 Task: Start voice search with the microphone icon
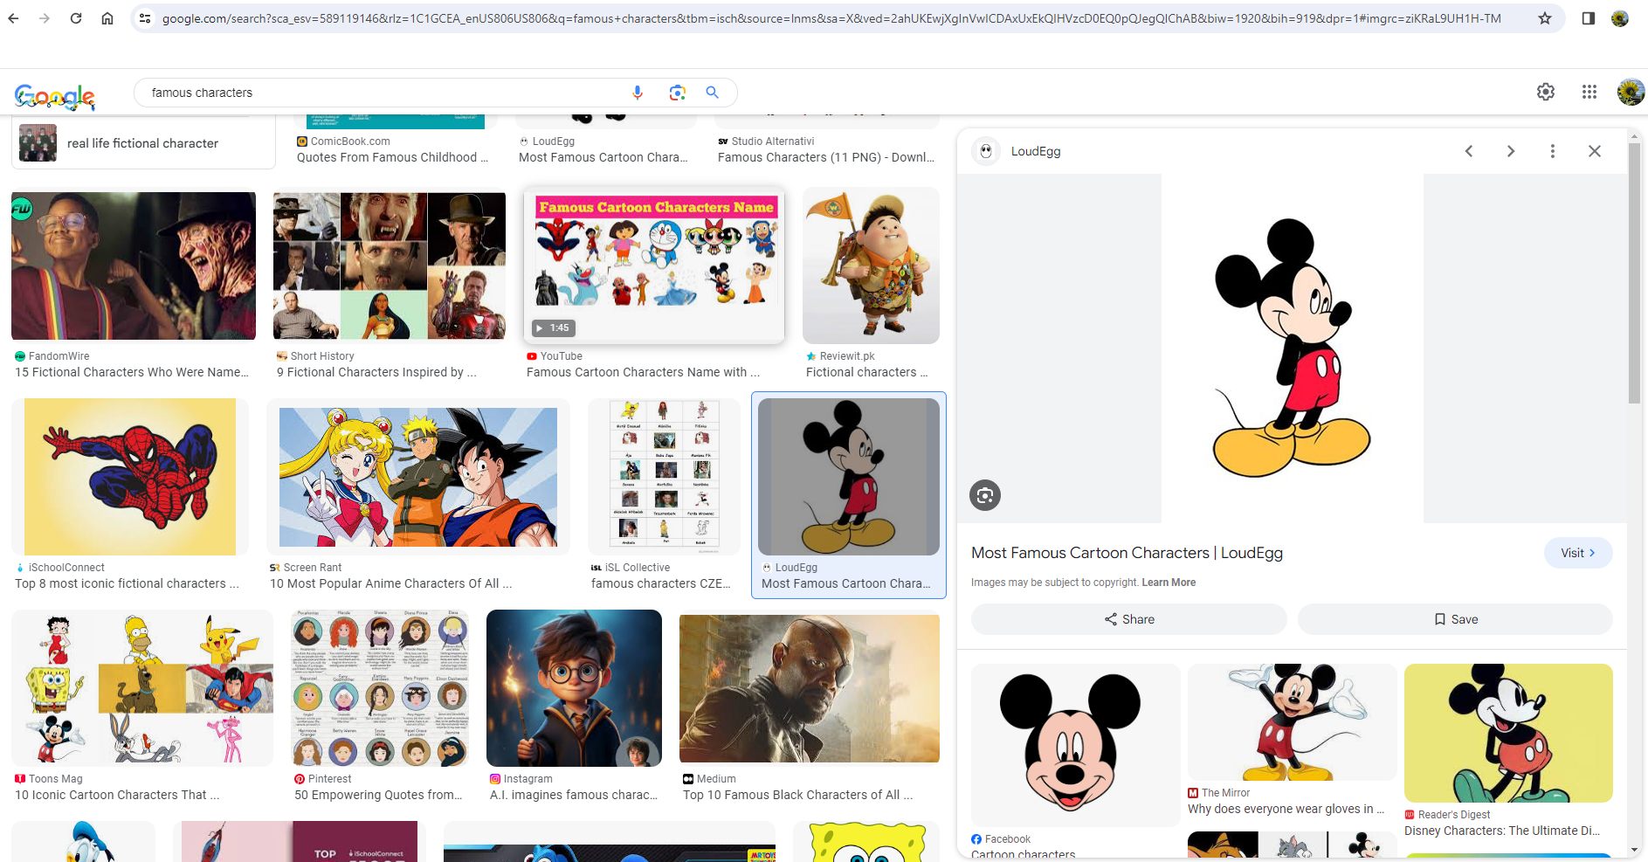point(638,93)
